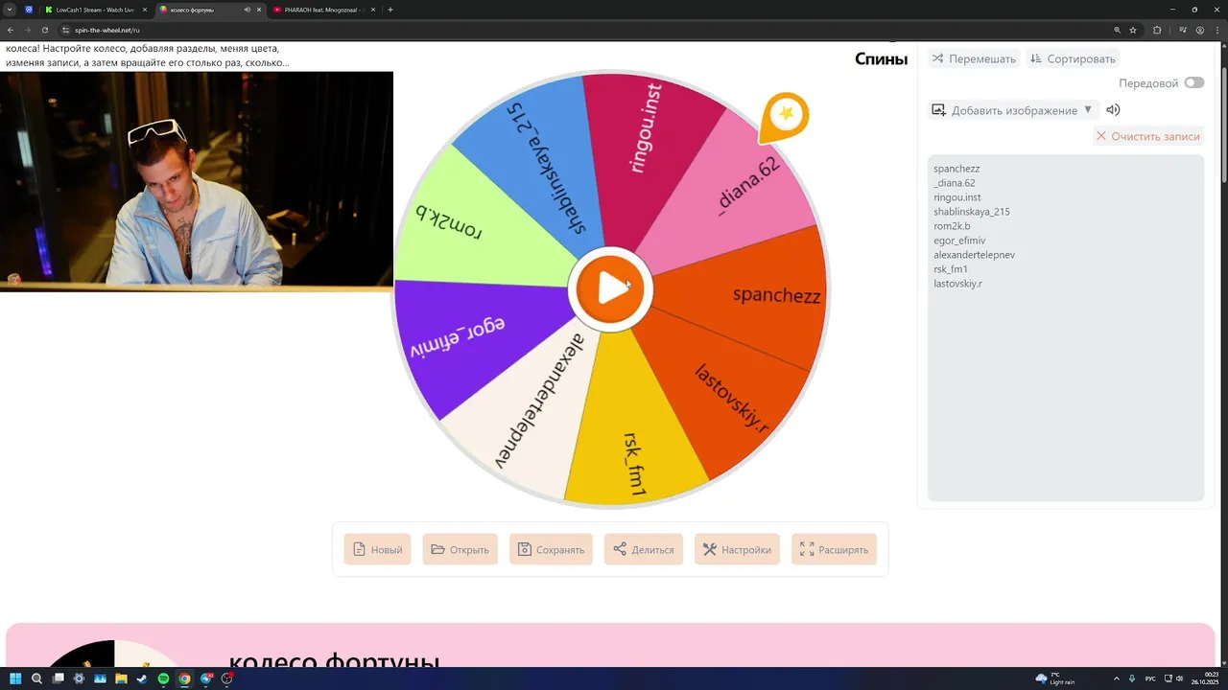Viewport: 1228px width, 690px height.
Task: Open a new browser tab with plus
Action: click(390, 10)
